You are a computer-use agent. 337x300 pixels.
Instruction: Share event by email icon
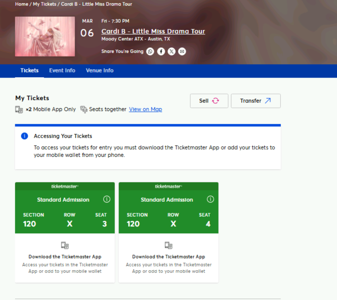click(182, 51)
